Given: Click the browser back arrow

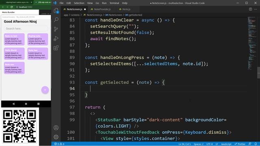Looking at the screenshot, I should click(x=3, y=7).
